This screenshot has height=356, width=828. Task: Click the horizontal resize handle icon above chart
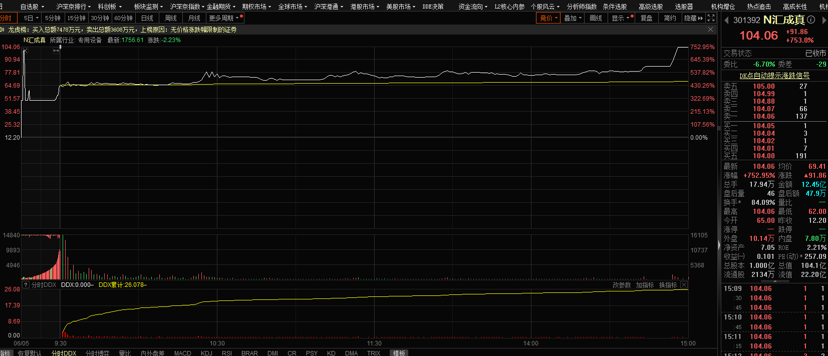click(56, 50)
